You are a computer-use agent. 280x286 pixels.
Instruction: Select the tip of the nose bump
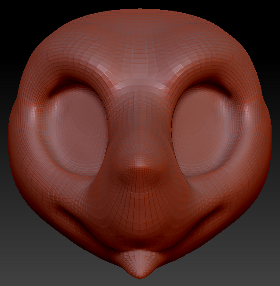[140, 165]
